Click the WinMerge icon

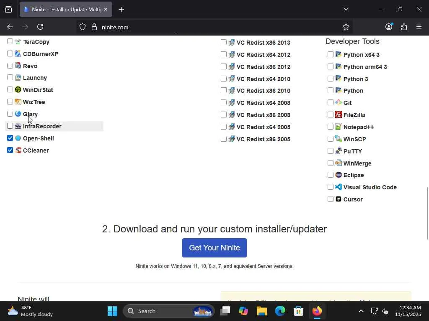pos(339,163)
